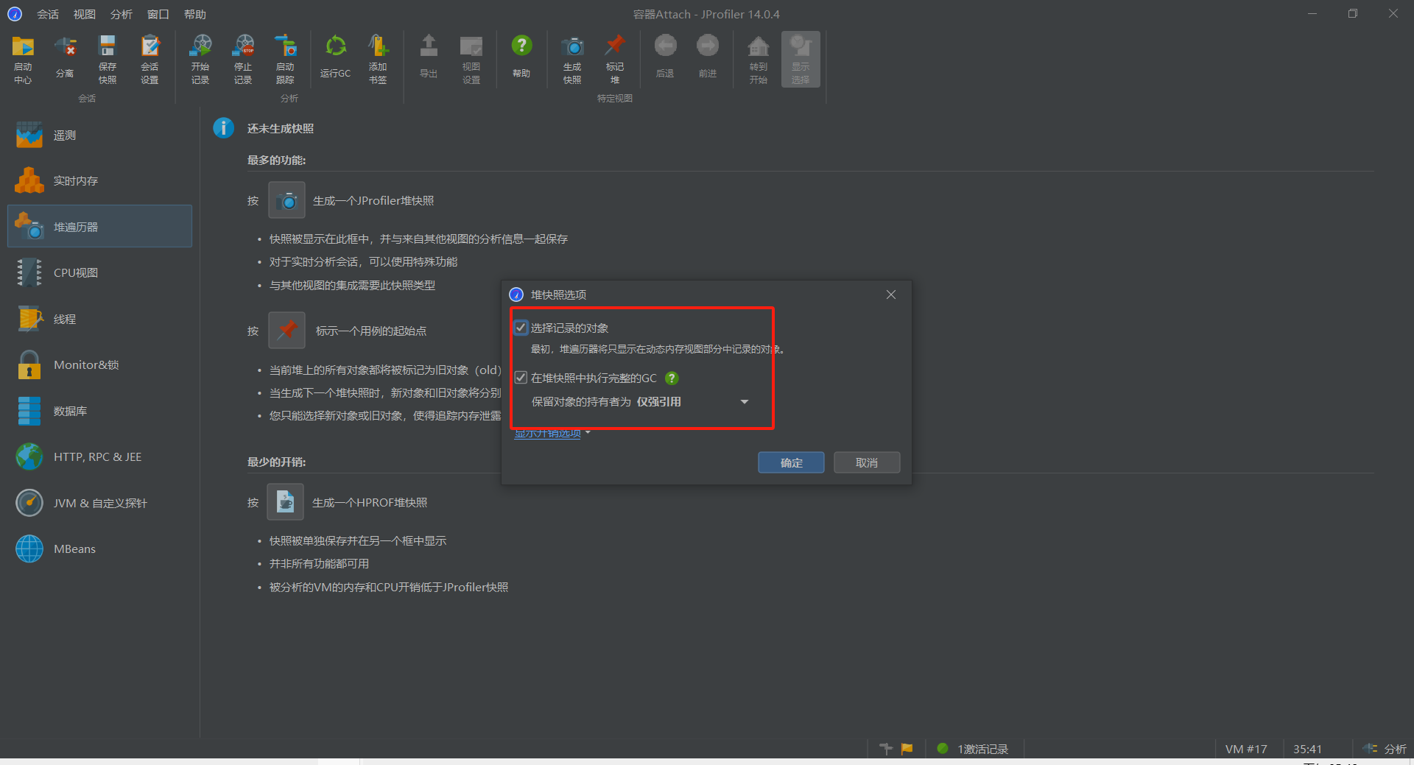Open the HTTP, RPC & JEE section
This screenshot has width=1414, height=765.
[x=99, y=456]
